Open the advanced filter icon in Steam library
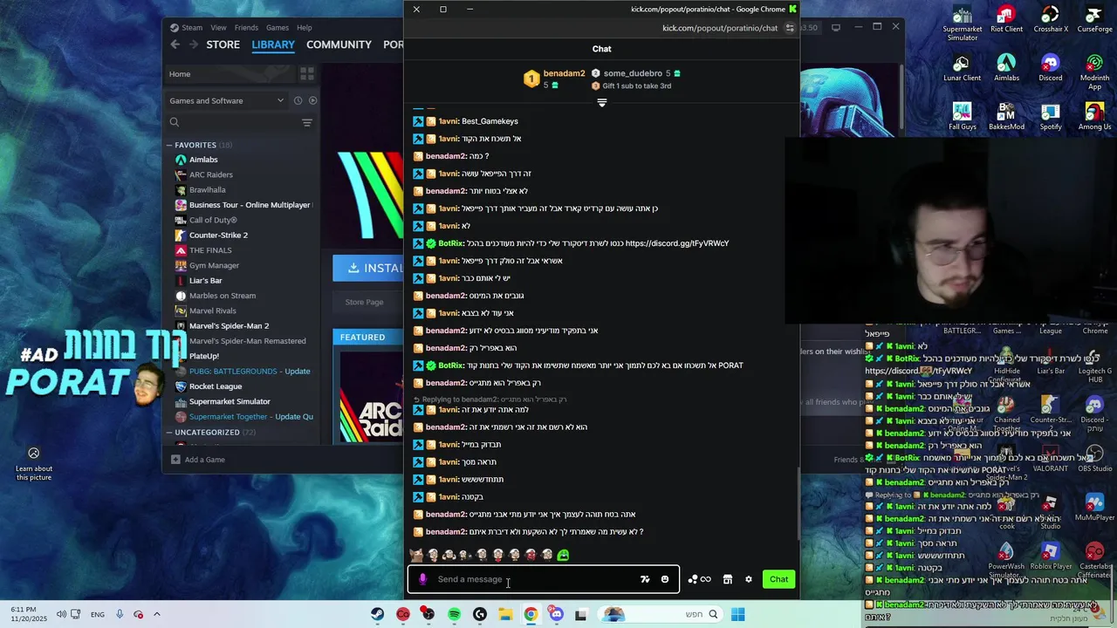This screenshot has width=1117, height=628. (307, 123)
